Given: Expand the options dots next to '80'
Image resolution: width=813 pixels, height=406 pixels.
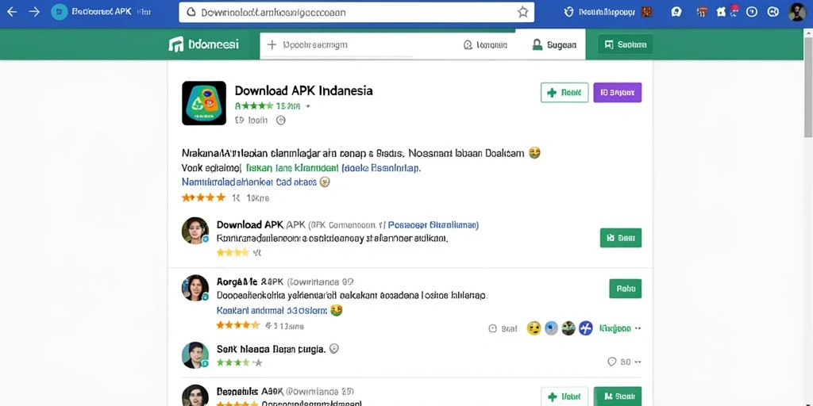Looking at the screenshot, I should 638,362.
